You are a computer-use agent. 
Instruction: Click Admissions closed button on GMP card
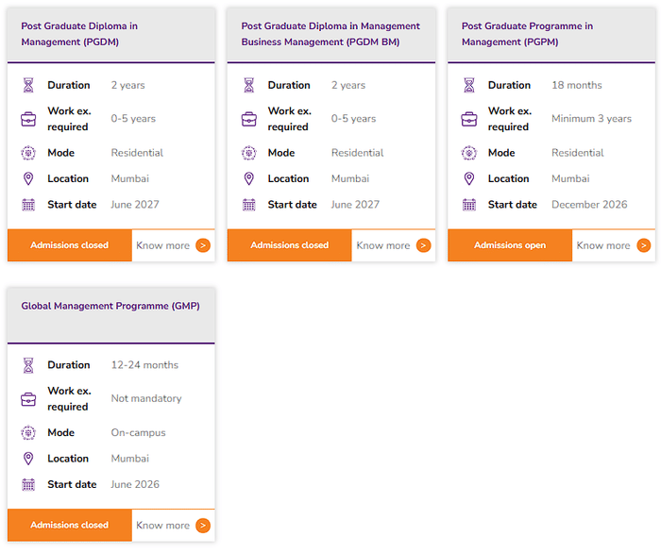(70, 525)
